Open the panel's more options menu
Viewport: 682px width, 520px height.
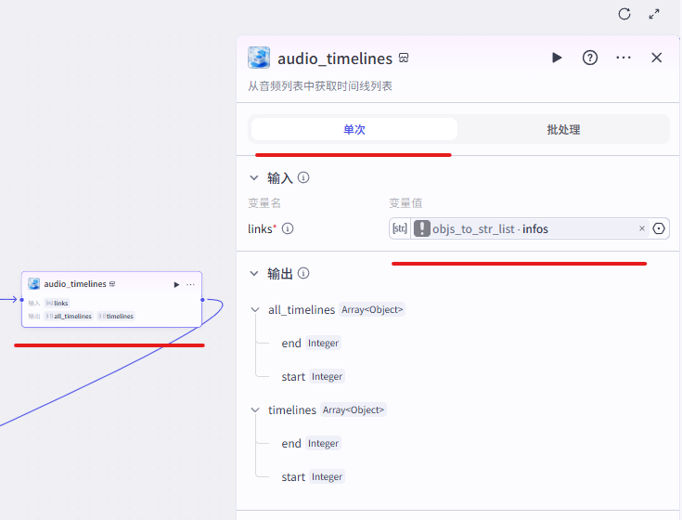(x=624, y=58)
